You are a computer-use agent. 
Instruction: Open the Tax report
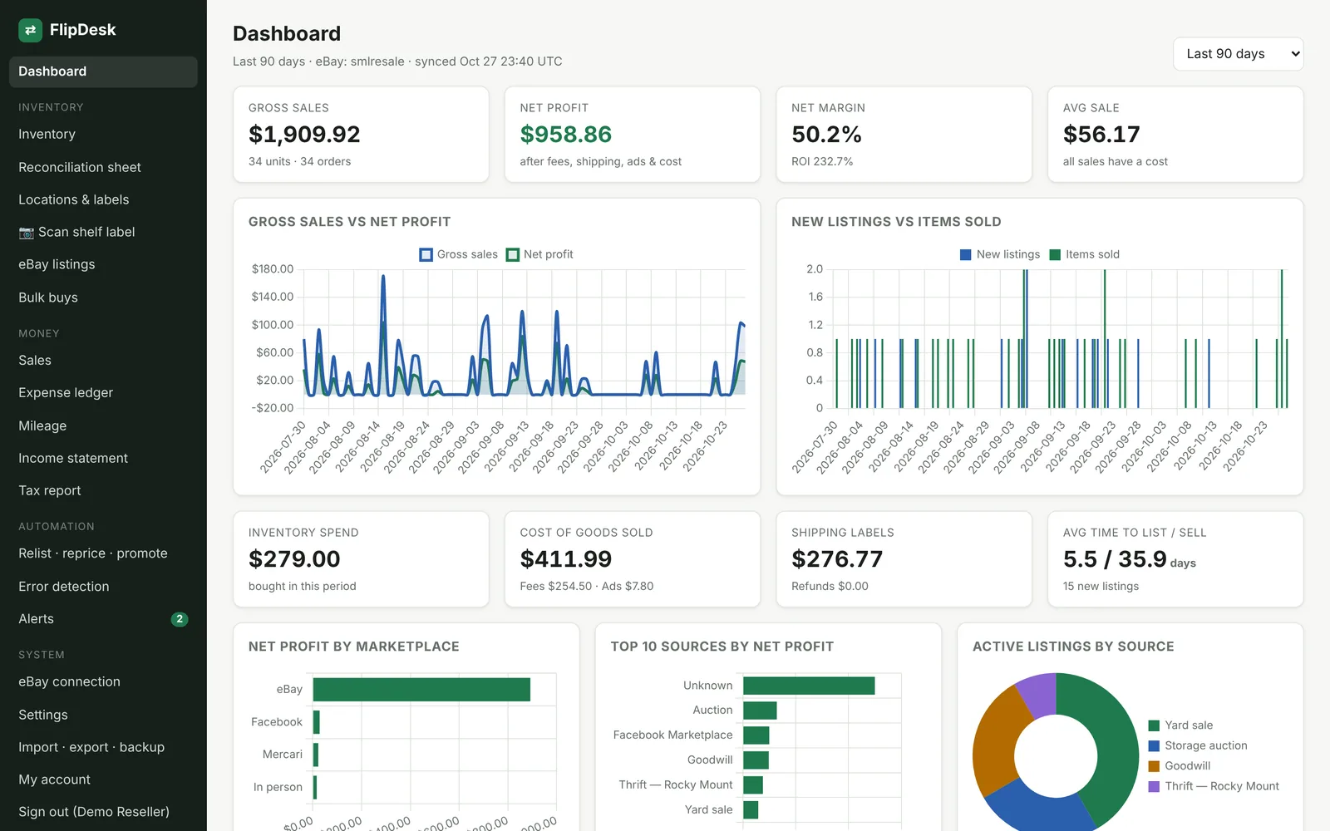(x=103, y=490)
